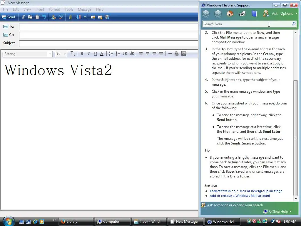Open the View menu
The image size is (301, 226).
point(27,9)
